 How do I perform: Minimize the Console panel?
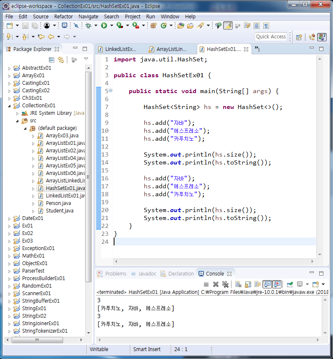[311, 273]
